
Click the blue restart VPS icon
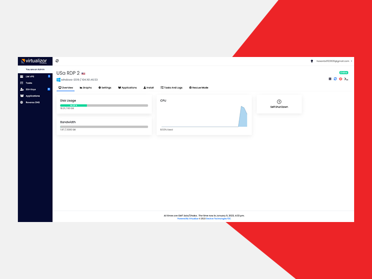coord(335,79)
